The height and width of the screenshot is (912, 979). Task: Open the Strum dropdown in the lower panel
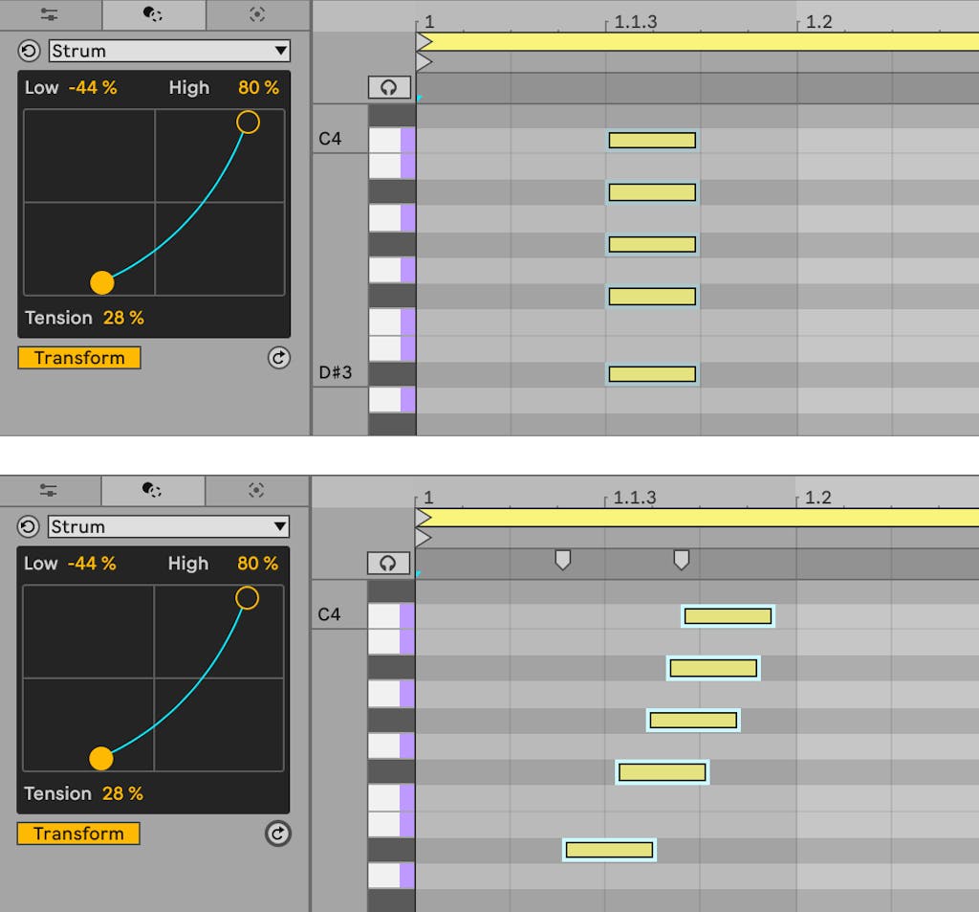click(x=168, y=526)
